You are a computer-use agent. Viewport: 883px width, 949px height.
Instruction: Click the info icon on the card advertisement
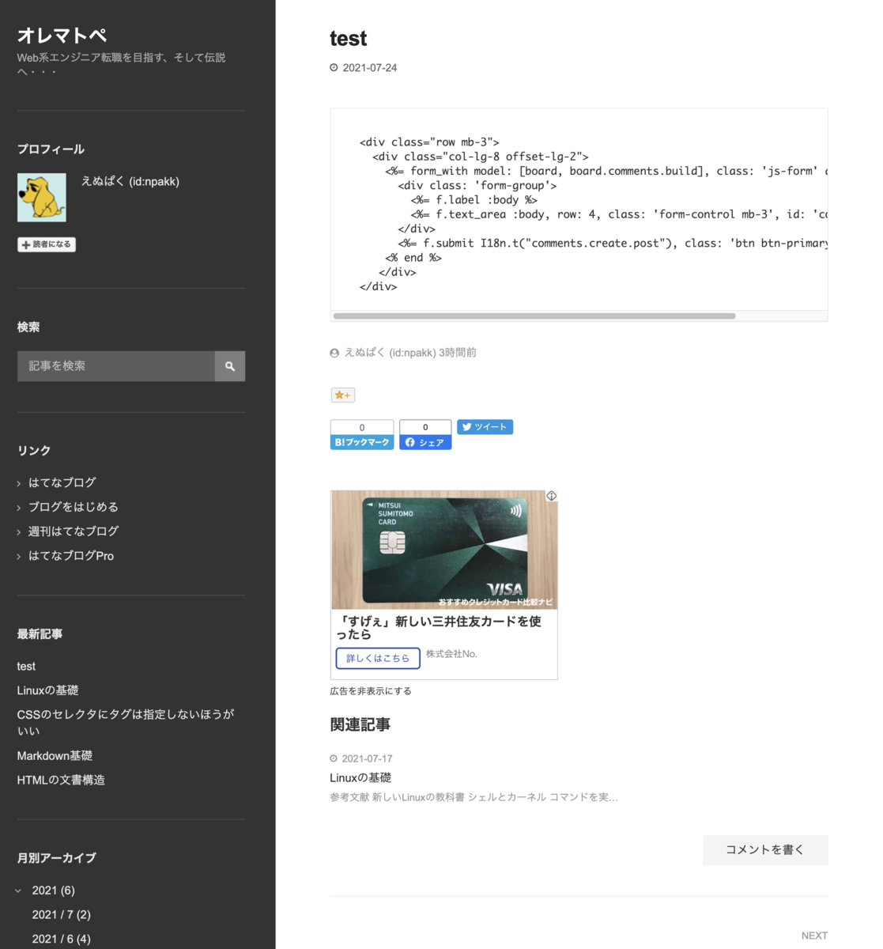pos(552,494)
